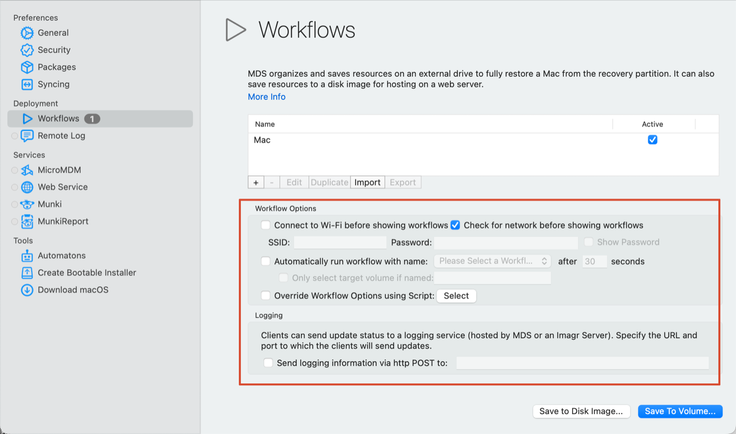Click the http POST URL input field

coord(582,363)
